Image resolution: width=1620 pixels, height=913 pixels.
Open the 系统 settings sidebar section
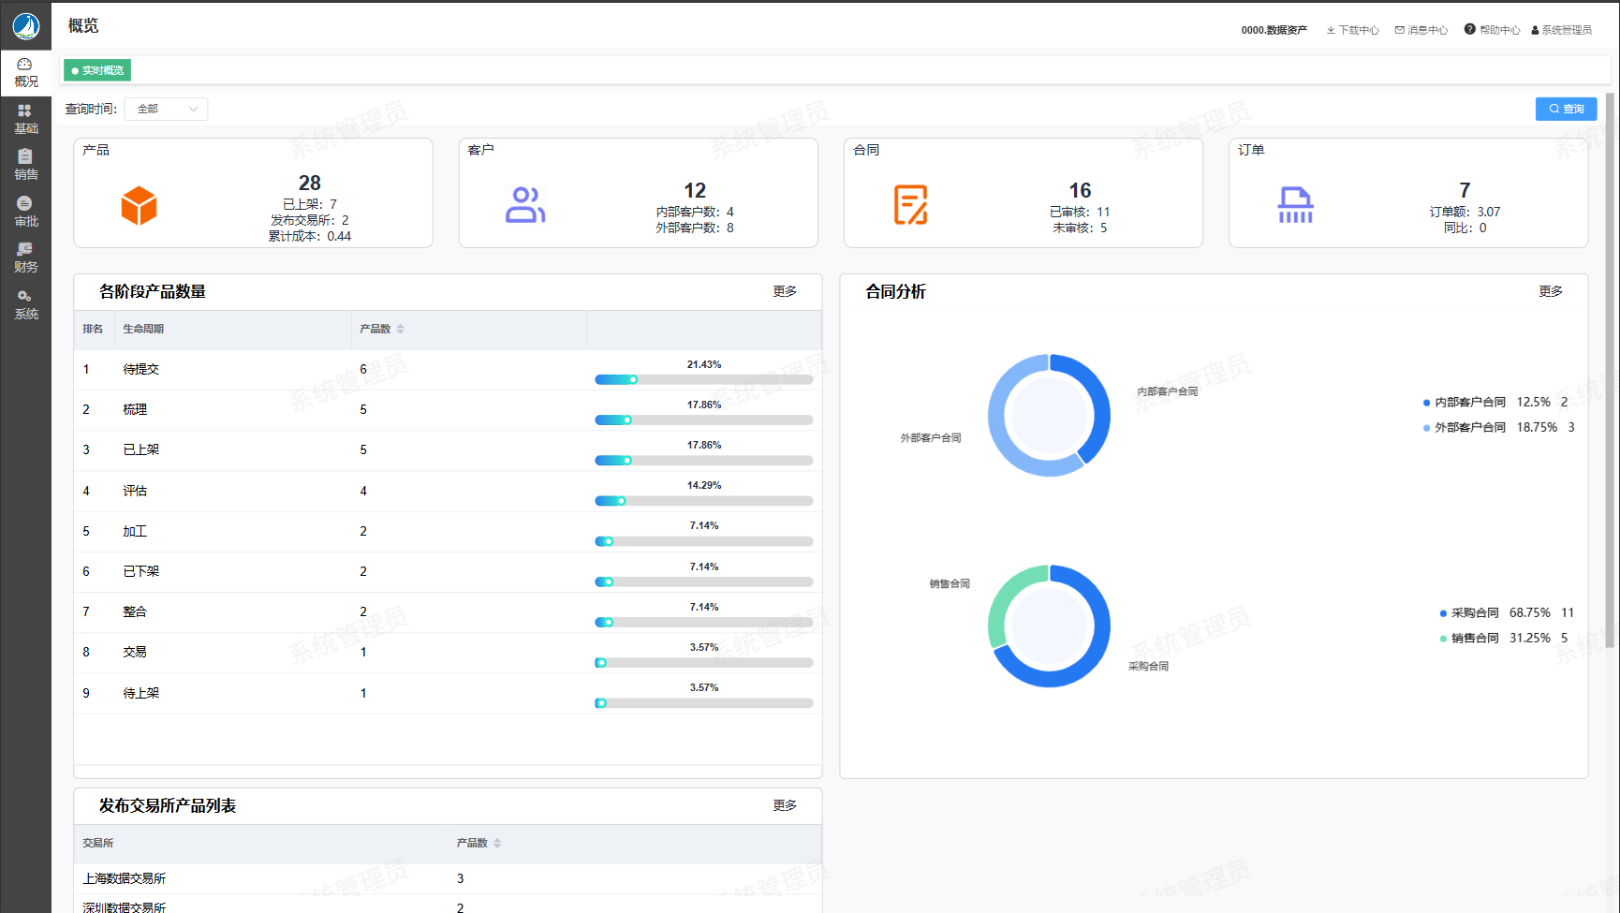[x=25, y=304]
